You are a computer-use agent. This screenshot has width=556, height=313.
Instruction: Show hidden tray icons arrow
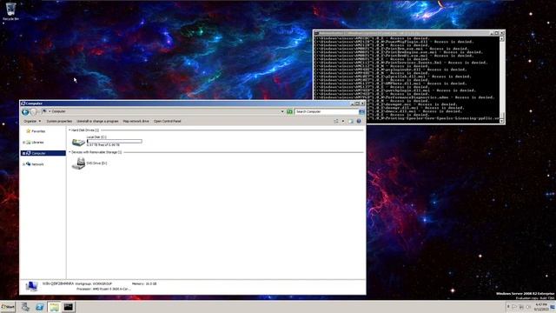tap(508, 307)
